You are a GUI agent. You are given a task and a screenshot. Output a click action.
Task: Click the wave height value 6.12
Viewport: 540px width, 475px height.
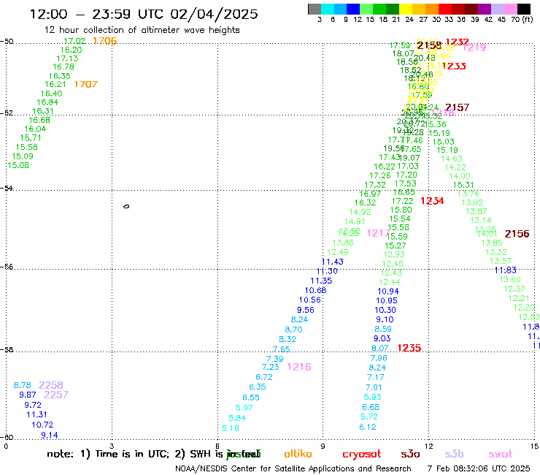click(368, 427)
